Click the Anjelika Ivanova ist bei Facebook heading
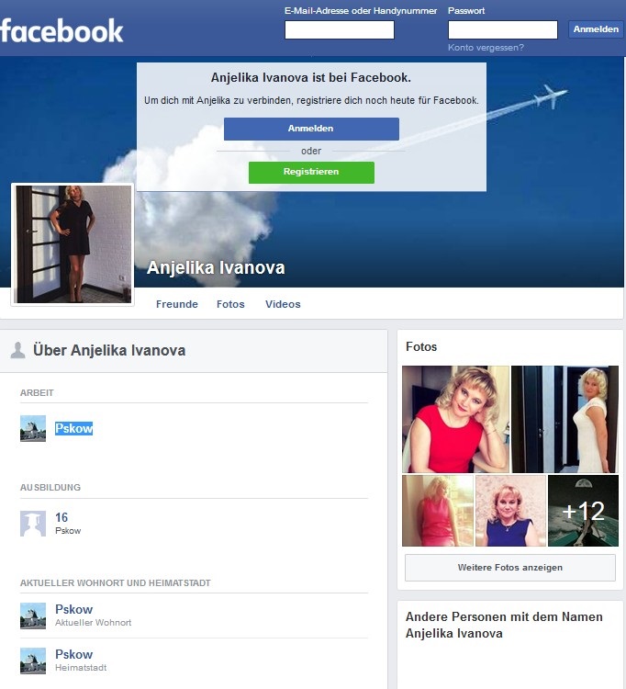 311,77
